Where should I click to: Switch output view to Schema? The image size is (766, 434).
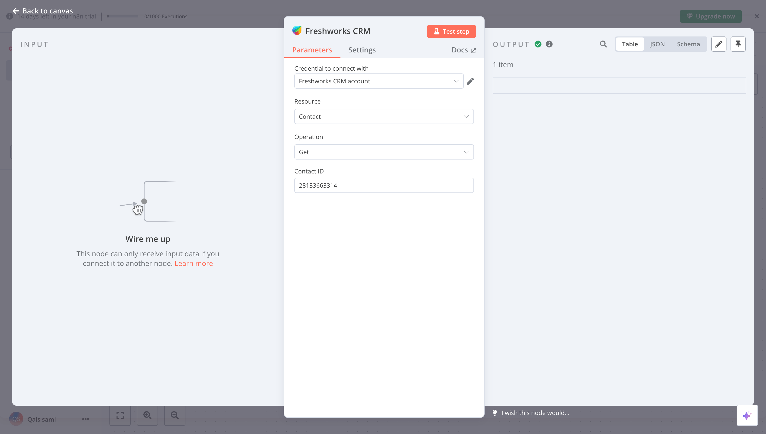(688, 44)
